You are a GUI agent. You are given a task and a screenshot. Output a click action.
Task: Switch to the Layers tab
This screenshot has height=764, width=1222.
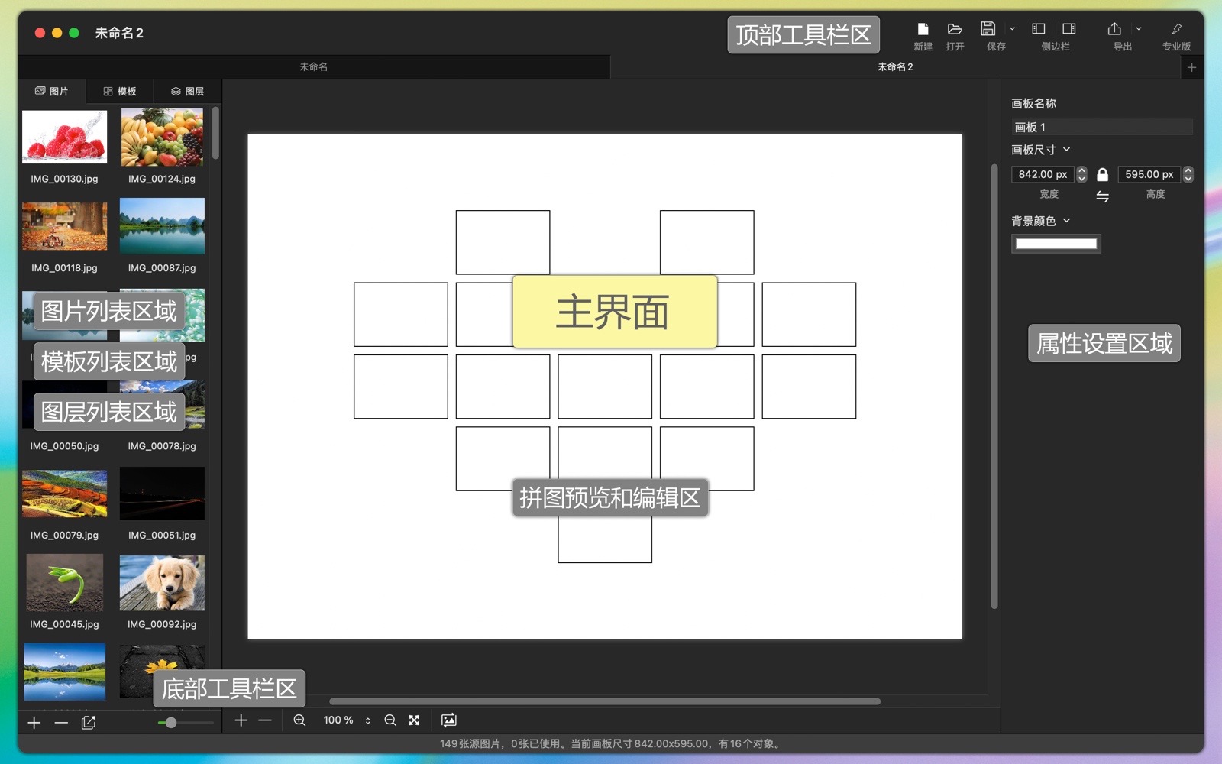click(x=187, y=92)
